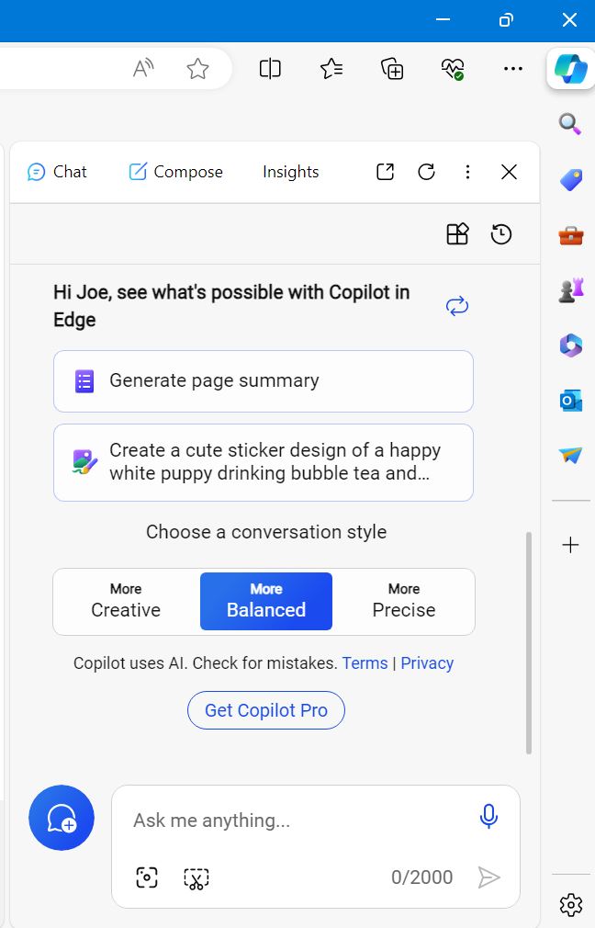Image resolution: width=595 pixels, height=928 pixels.
Task: Click 'Choose a conversation style' text
Action: coord(266,531)
